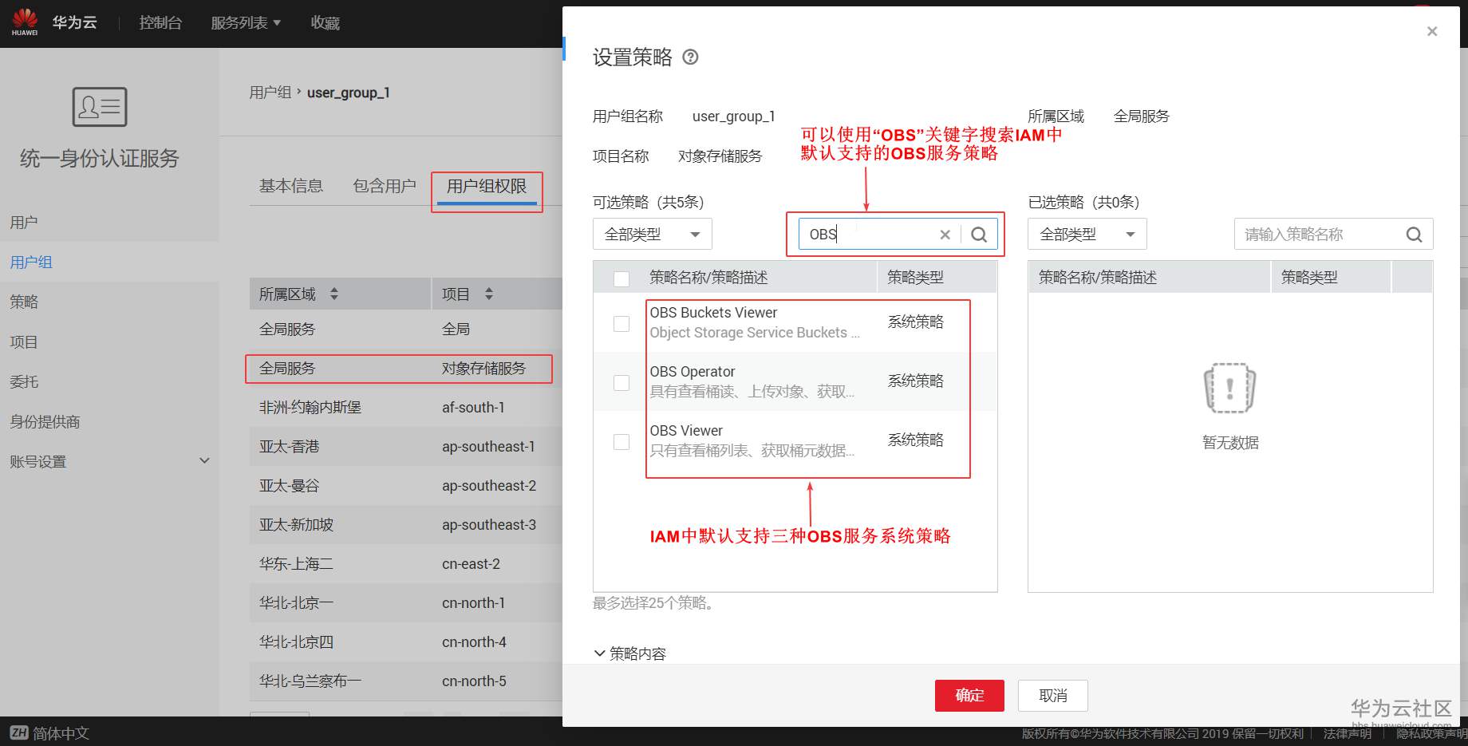
Task: Go to 用户组 in the sidebar
Action: (31, 262)
